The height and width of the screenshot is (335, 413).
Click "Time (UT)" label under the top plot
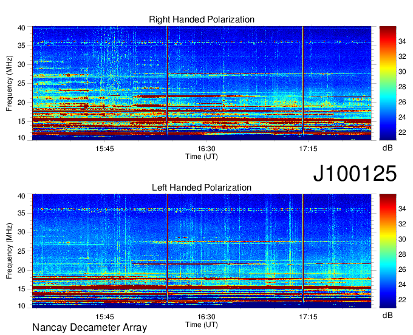[202, 157]
